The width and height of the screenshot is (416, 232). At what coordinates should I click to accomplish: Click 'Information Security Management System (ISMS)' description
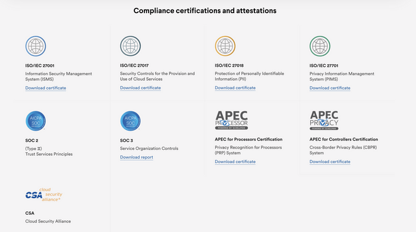[x=58, y=77]
